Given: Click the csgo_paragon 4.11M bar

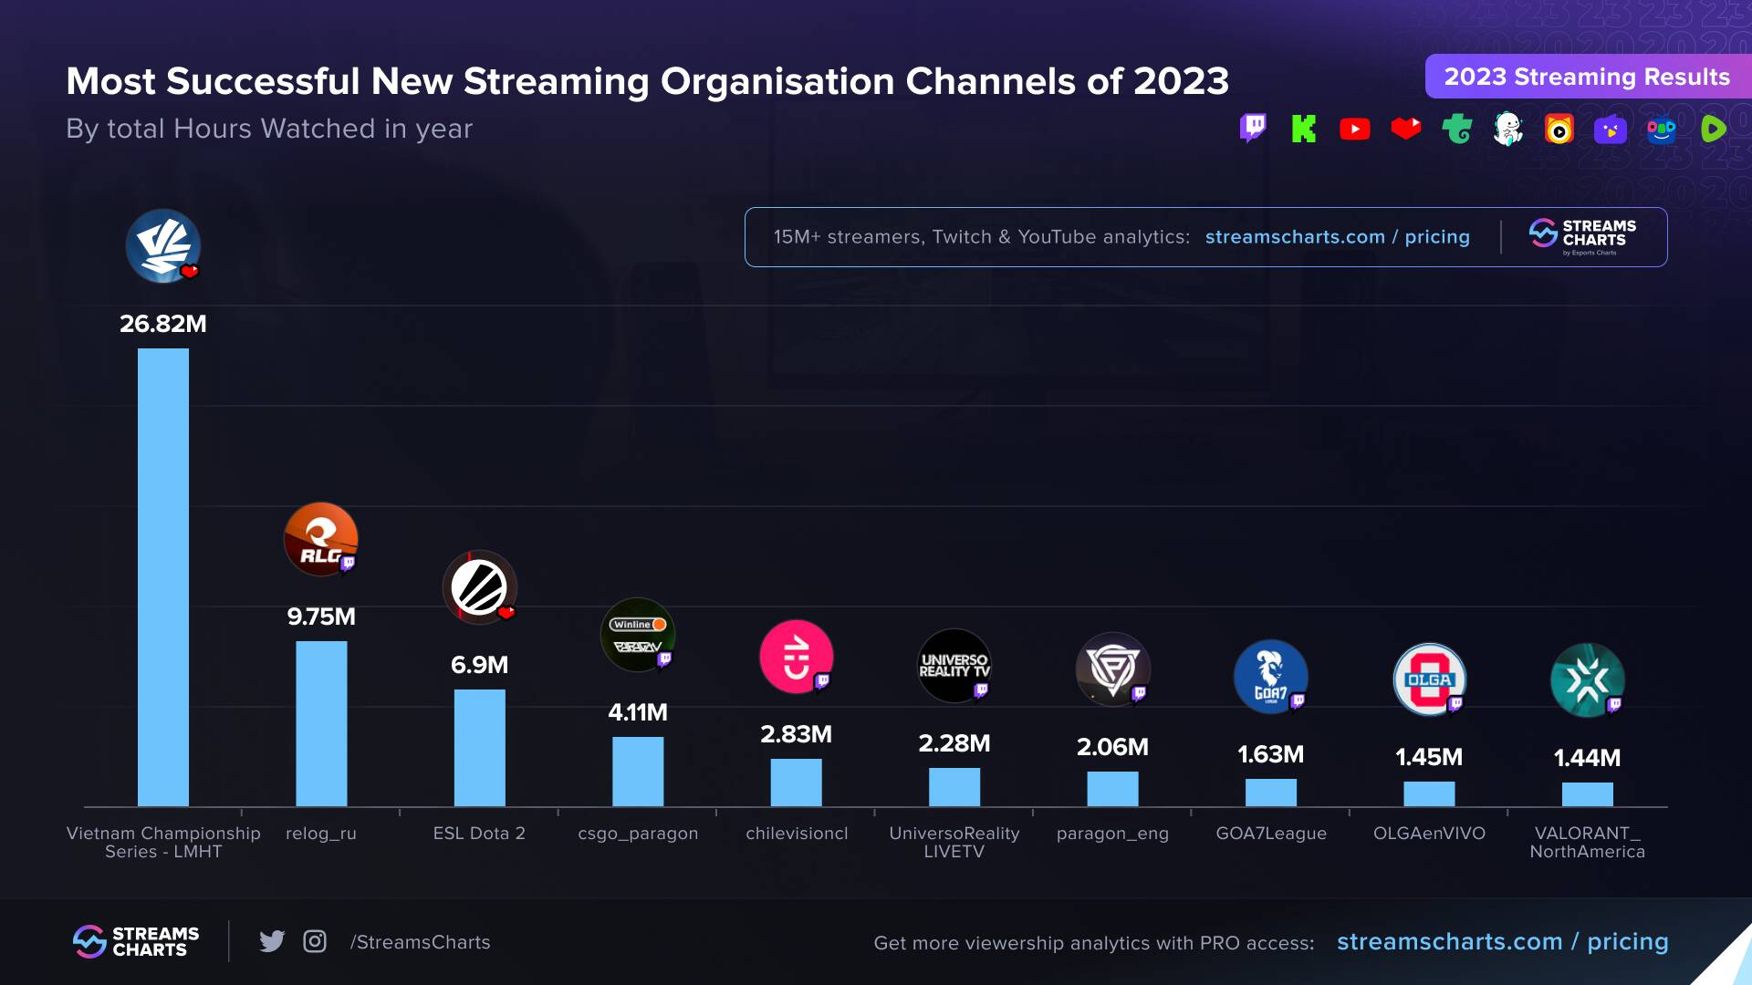Looking at the screenshot, I should click(638, 772).
